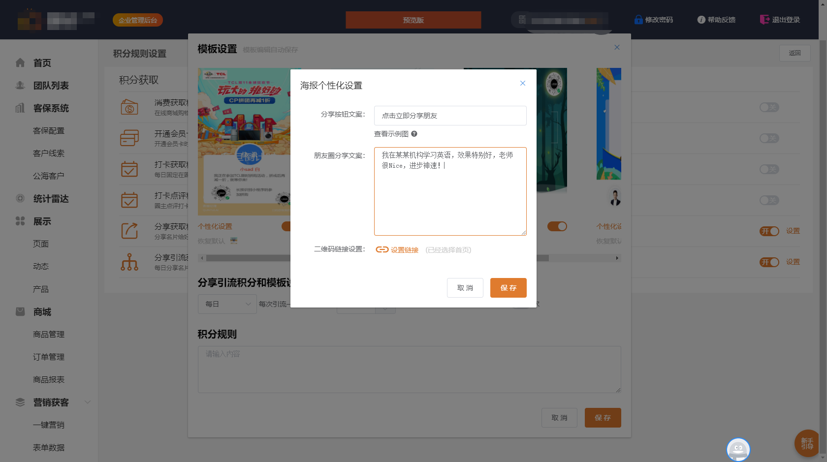Expand the 营销获客 sidebar section
Image resolution: width=827 pixels, height=462 pixels.
[88, 402]
